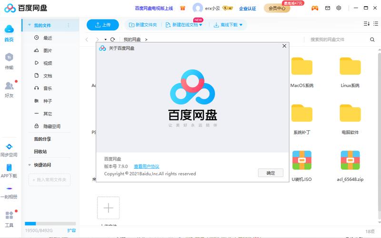Open 回收站 recycle bin
The image size is (381, 238).
click(40, 151)
